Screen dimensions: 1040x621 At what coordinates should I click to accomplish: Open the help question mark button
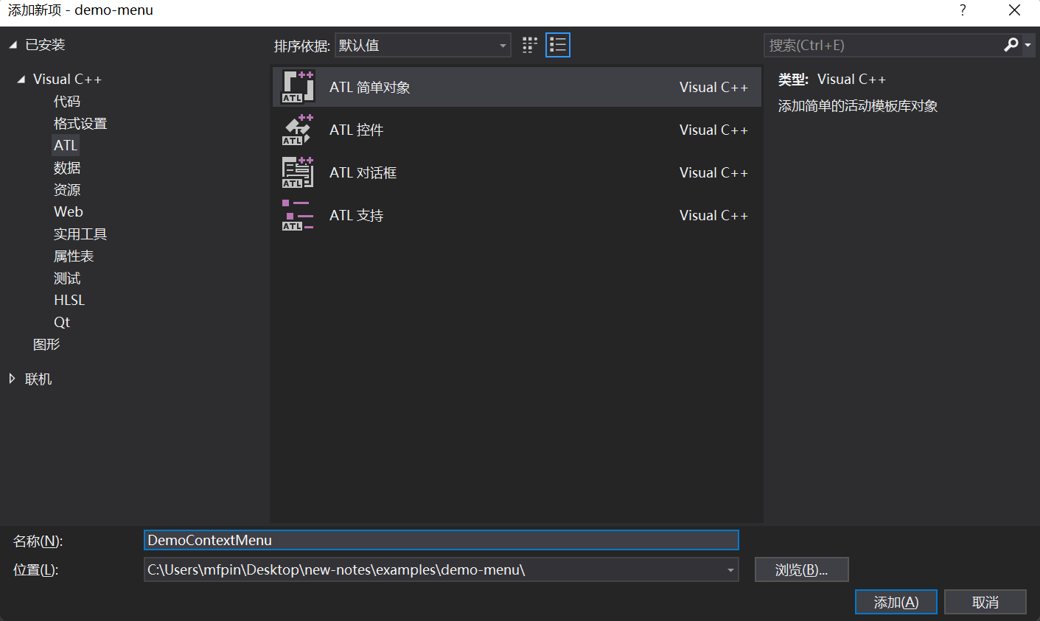tap(963, 10)
